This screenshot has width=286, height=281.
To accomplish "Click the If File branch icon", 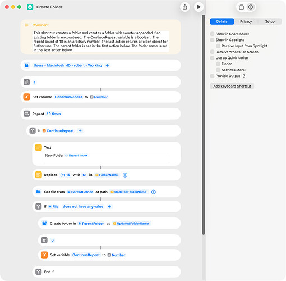I will [38, 206].
